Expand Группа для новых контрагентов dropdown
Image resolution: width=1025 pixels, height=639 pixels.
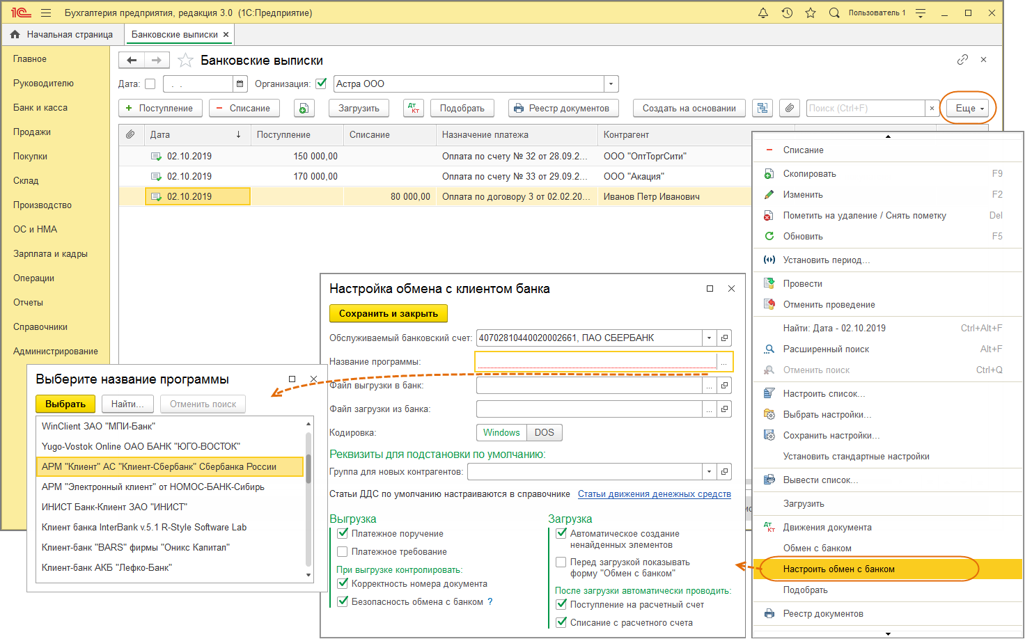pos(710,471)
